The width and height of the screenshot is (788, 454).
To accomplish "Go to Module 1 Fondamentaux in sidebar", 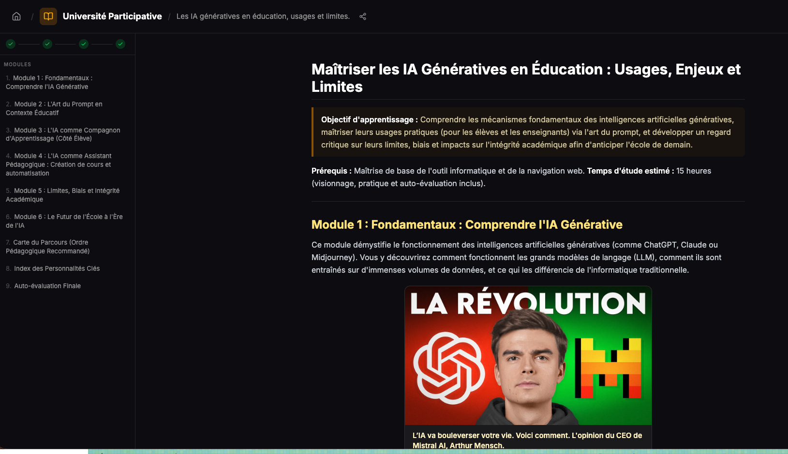I will [x=52, y=82].
